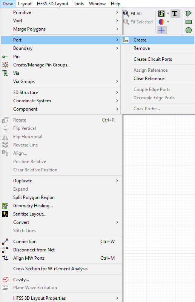This screenshot has width=195, height=302.
Task: Click Decouple Edge Ports entry
Action: (x=158, y=98)
